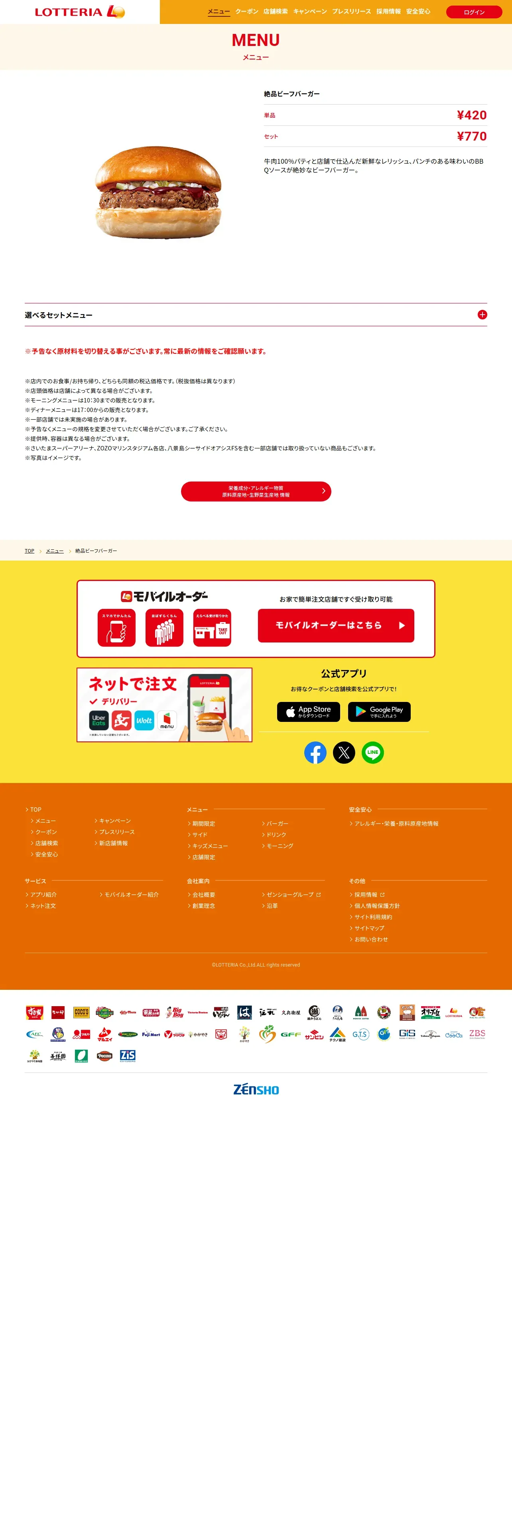Click the ログイン button
This screenshot has width=512, height=1538.
coord(474,12)
